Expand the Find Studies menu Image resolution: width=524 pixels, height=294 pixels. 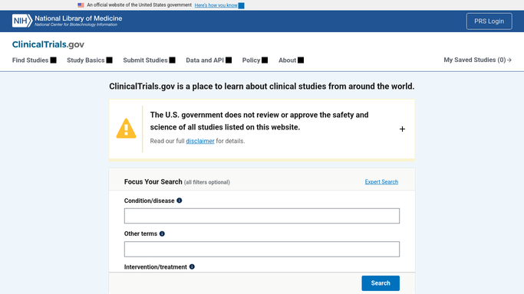tap(34, 60)
